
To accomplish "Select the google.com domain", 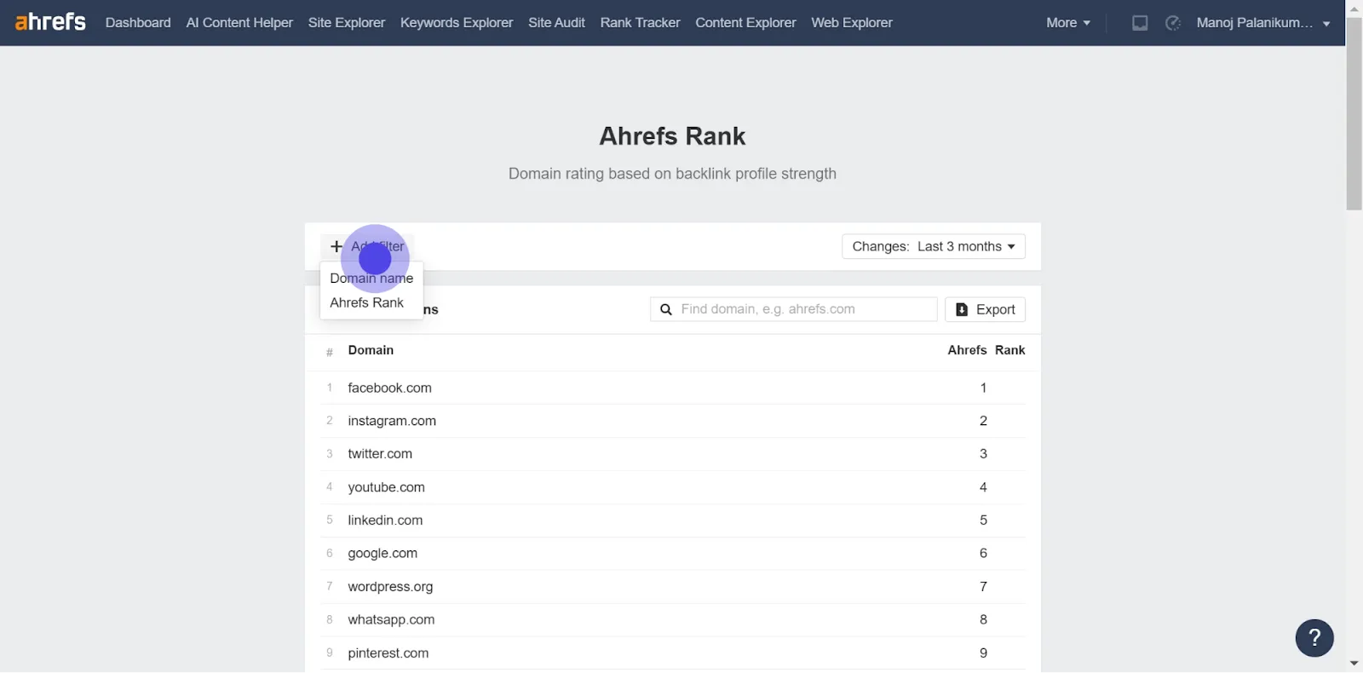I will (382, 554).
